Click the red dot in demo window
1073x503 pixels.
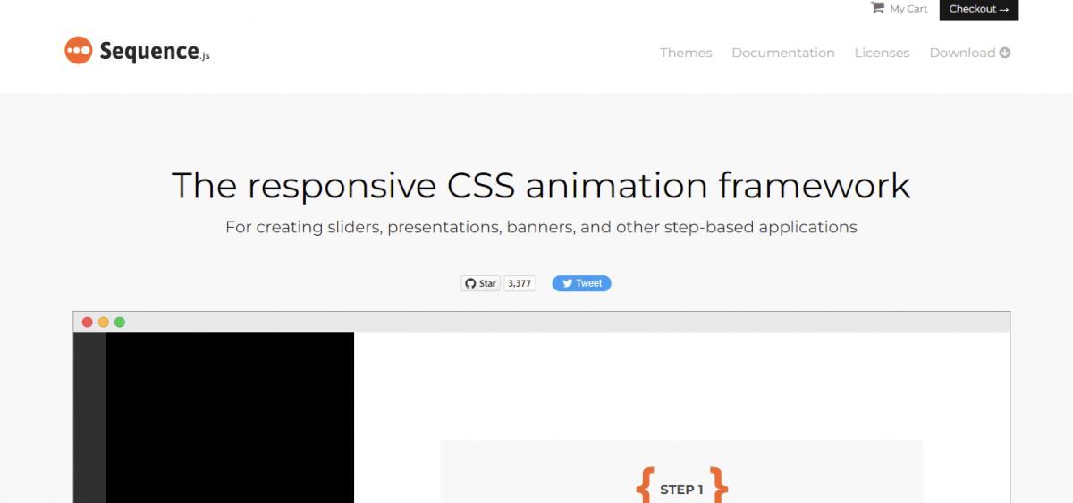click(88, 323)
